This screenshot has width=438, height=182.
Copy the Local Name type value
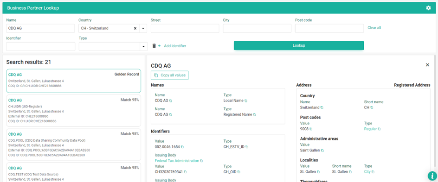pyautogui.click(x=246, y=100)
